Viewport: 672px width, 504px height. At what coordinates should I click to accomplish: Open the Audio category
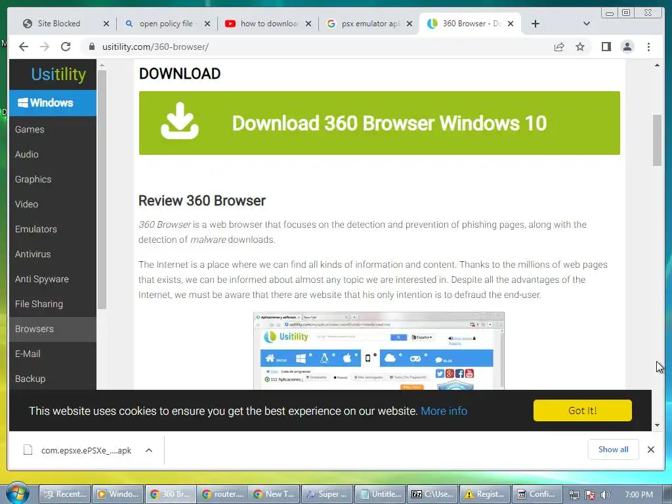click(x=52, y=154)
